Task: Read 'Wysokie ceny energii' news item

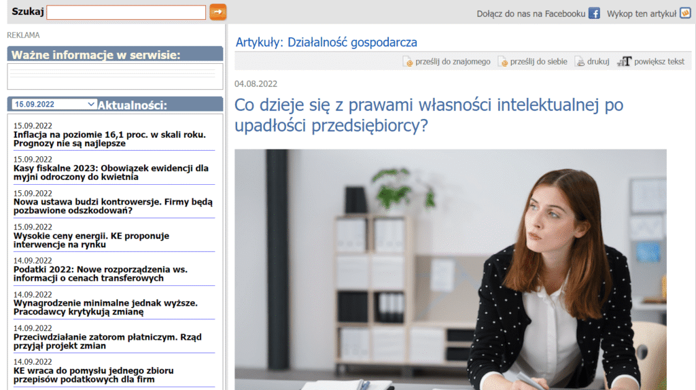Action: [x=91, y=240]
